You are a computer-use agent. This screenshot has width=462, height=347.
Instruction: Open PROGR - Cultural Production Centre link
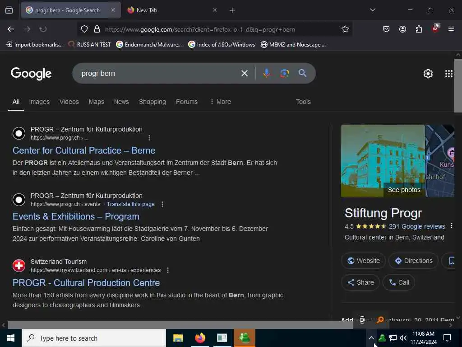click(86, 283)
